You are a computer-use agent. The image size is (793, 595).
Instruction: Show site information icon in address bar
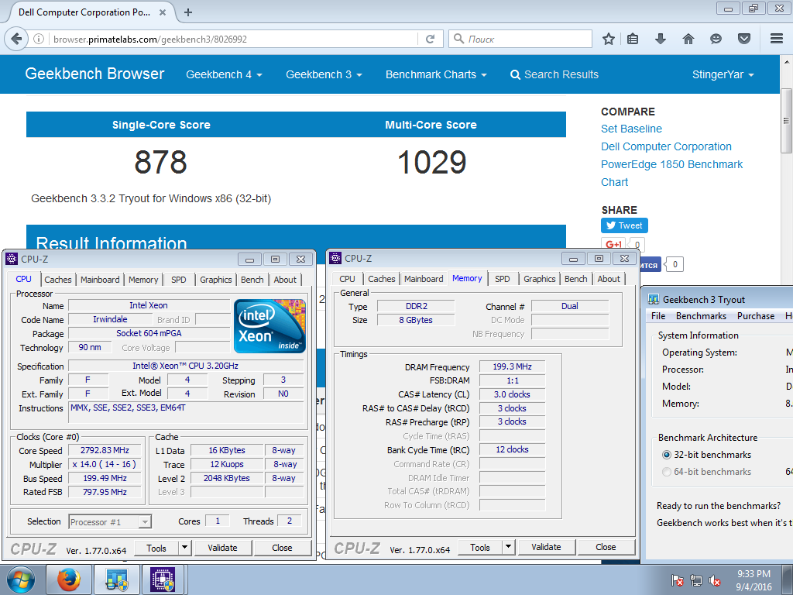39,39
